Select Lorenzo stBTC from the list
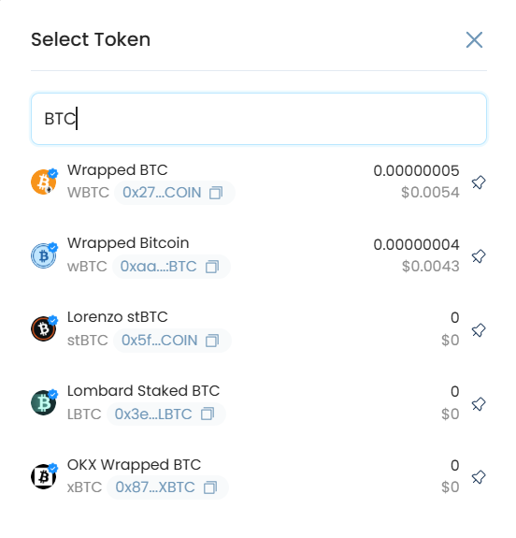The width and height of the screenshot is (516, 538). click(x=117, y=317)
